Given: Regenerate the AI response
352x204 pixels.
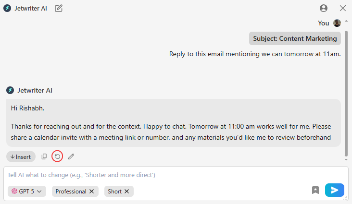Looking at the screenshot, I should pos(57,156).
